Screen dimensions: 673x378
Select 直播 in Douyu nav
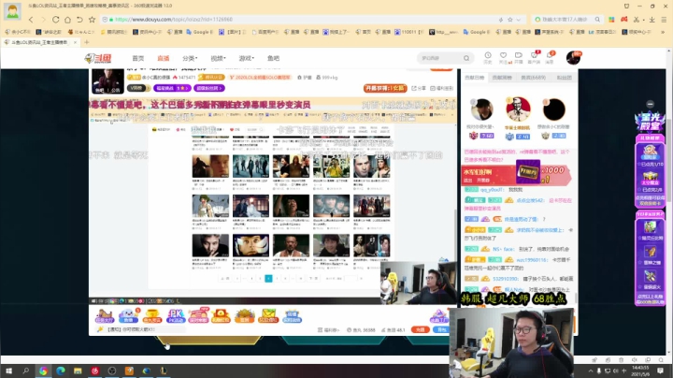click(163, 58)
